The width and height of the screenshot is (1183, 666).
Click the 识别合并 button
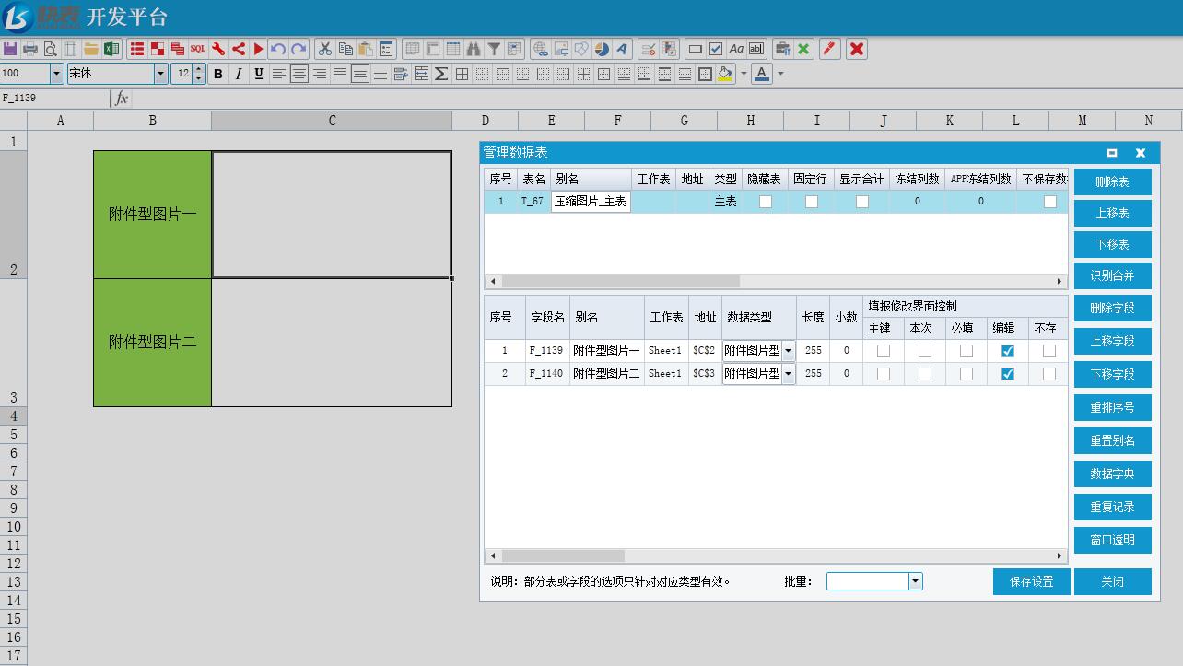tap(1112, 276)
